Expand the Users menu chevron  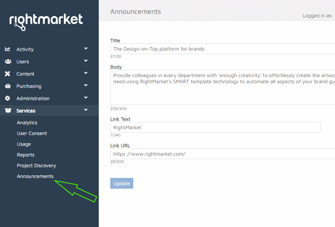pyautogui.click(x=86, y=61)
